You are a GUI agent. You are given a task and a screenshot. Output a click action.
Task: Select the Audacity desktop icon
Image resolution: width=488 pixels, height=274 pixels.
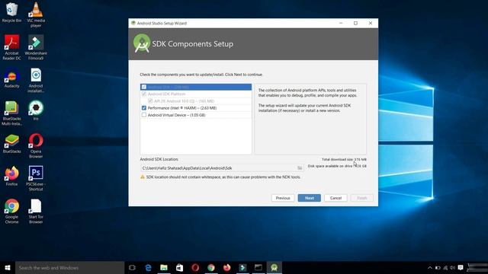(12, 78)
